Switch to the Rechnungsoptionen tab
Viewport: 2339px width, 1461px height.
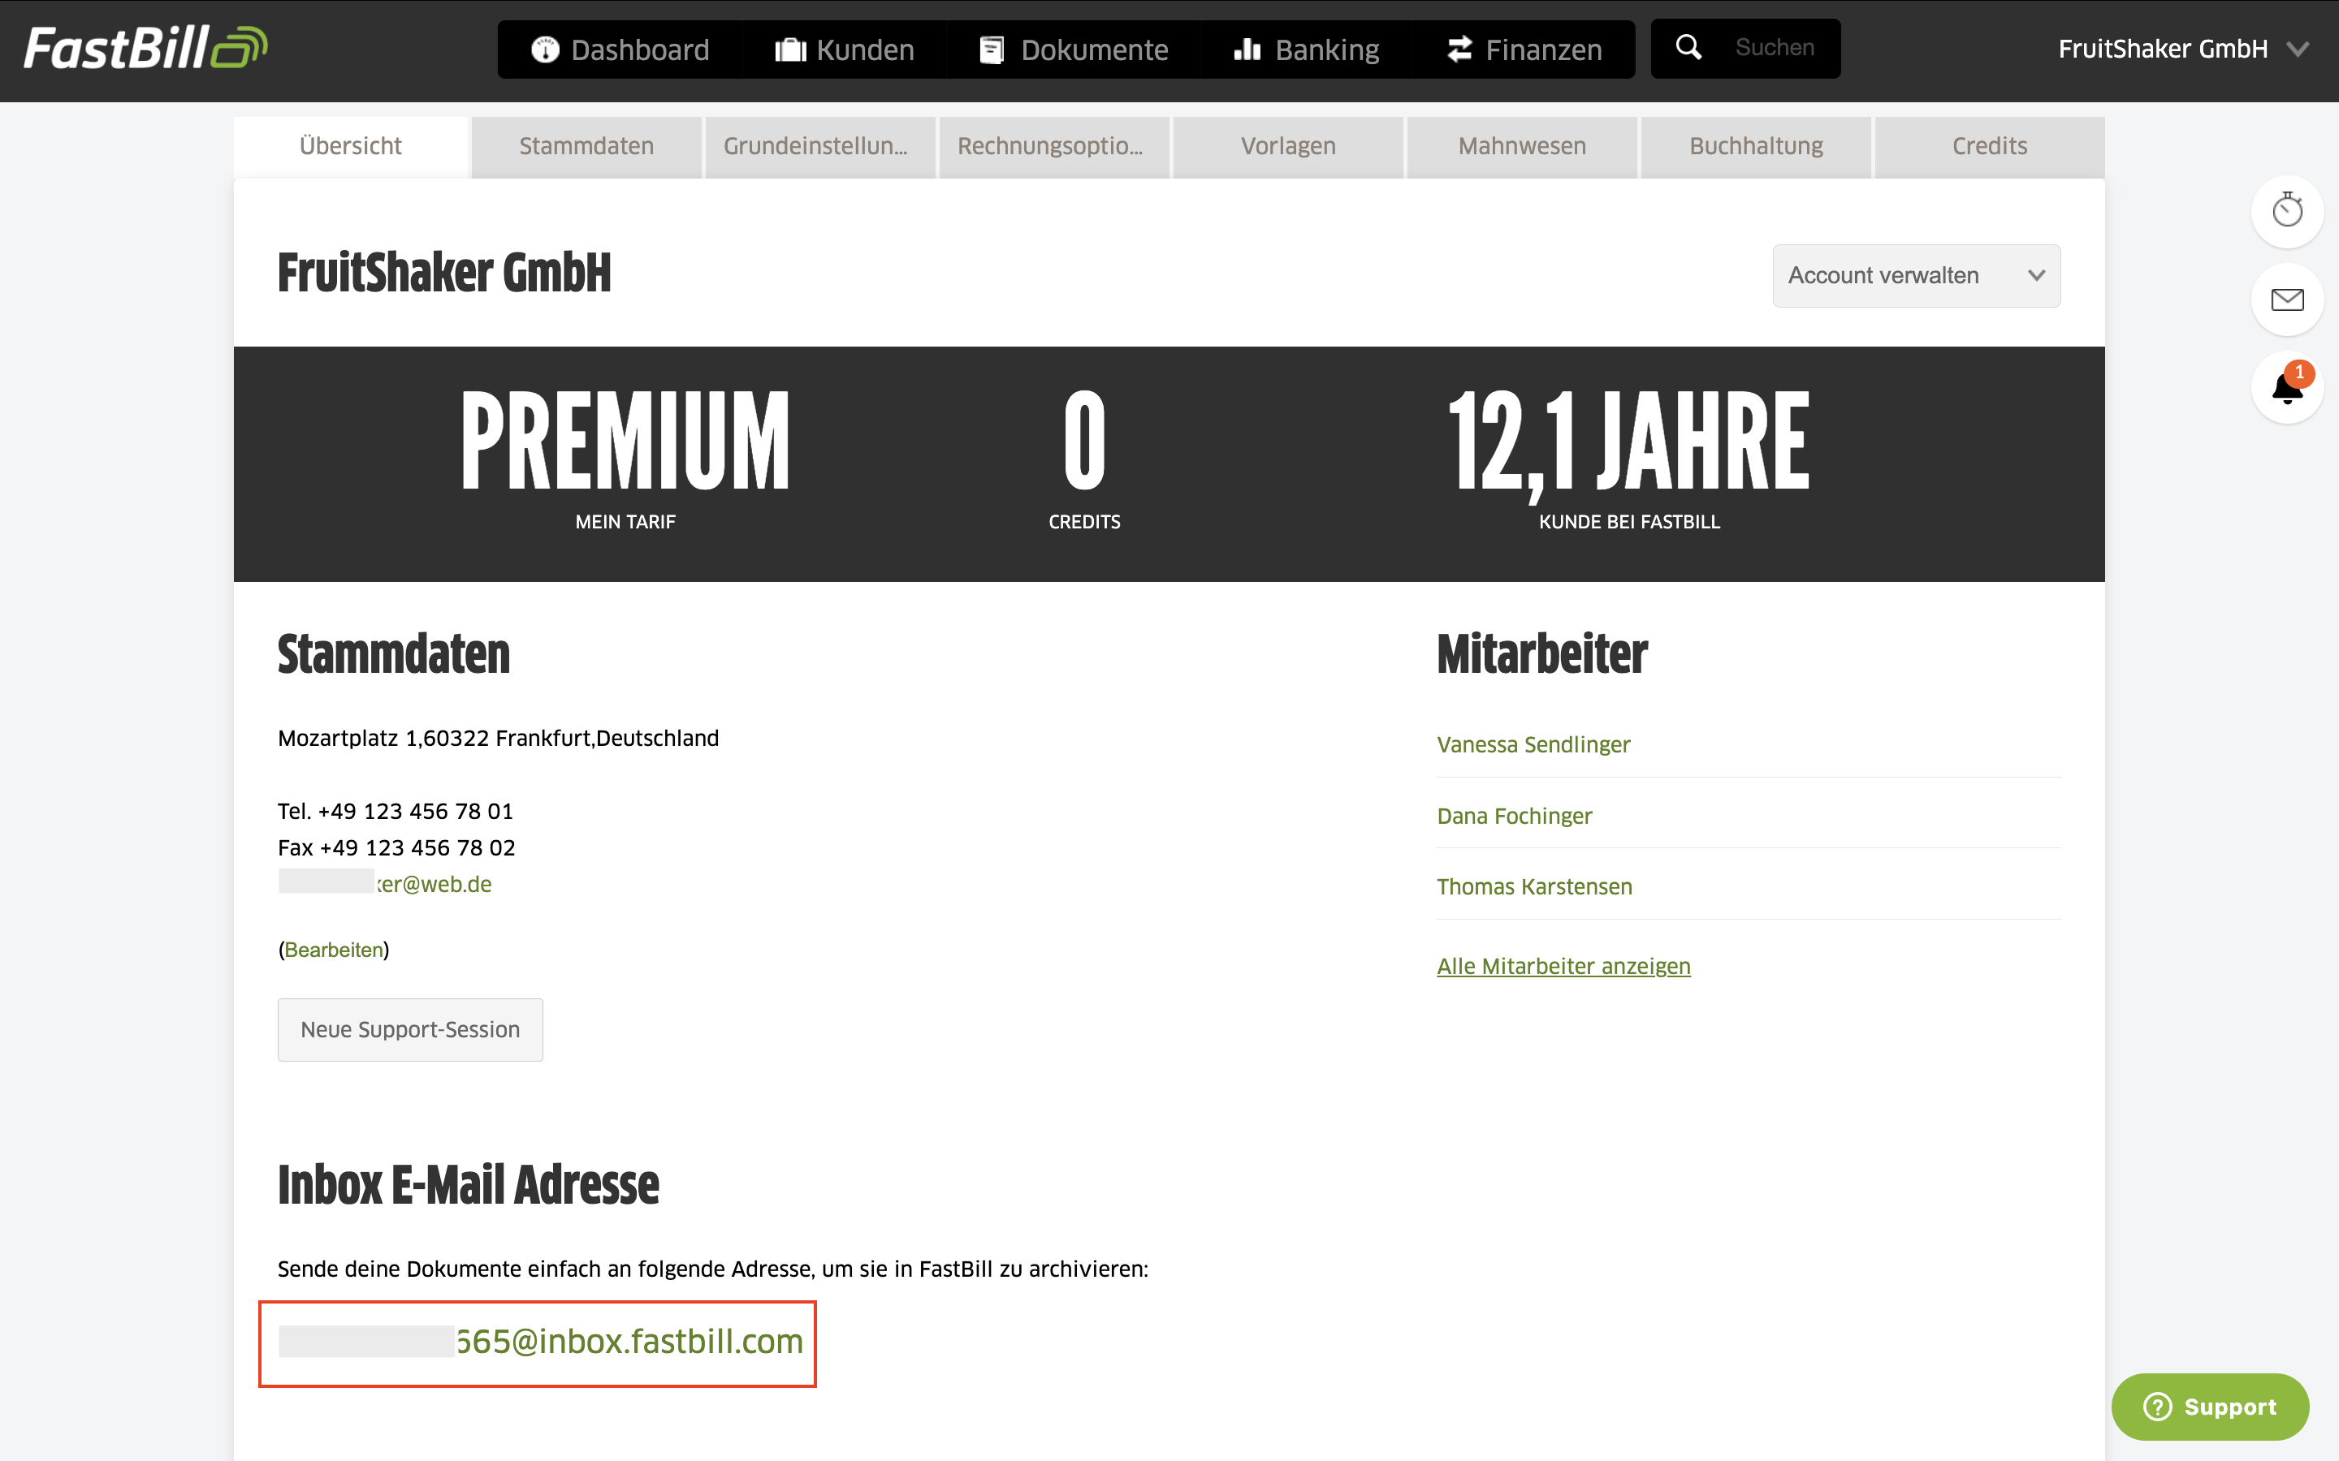pos(1053,146)
